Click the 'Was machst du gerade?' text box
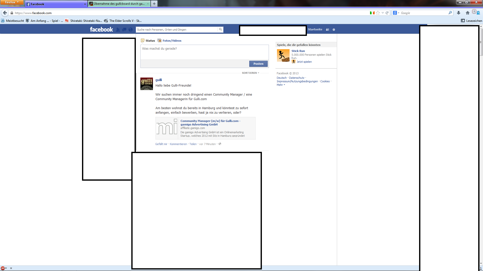The height and width of the screenshot is (271, 483). click(x=204, y=52)
